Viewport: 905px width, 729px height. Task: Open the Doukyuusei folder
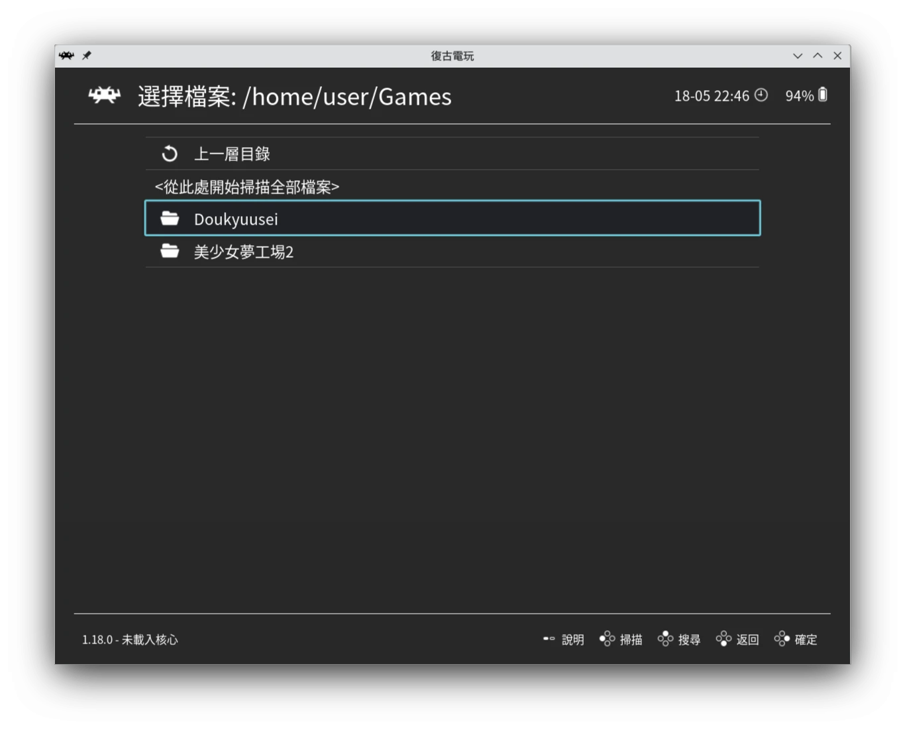click(236, 219)
